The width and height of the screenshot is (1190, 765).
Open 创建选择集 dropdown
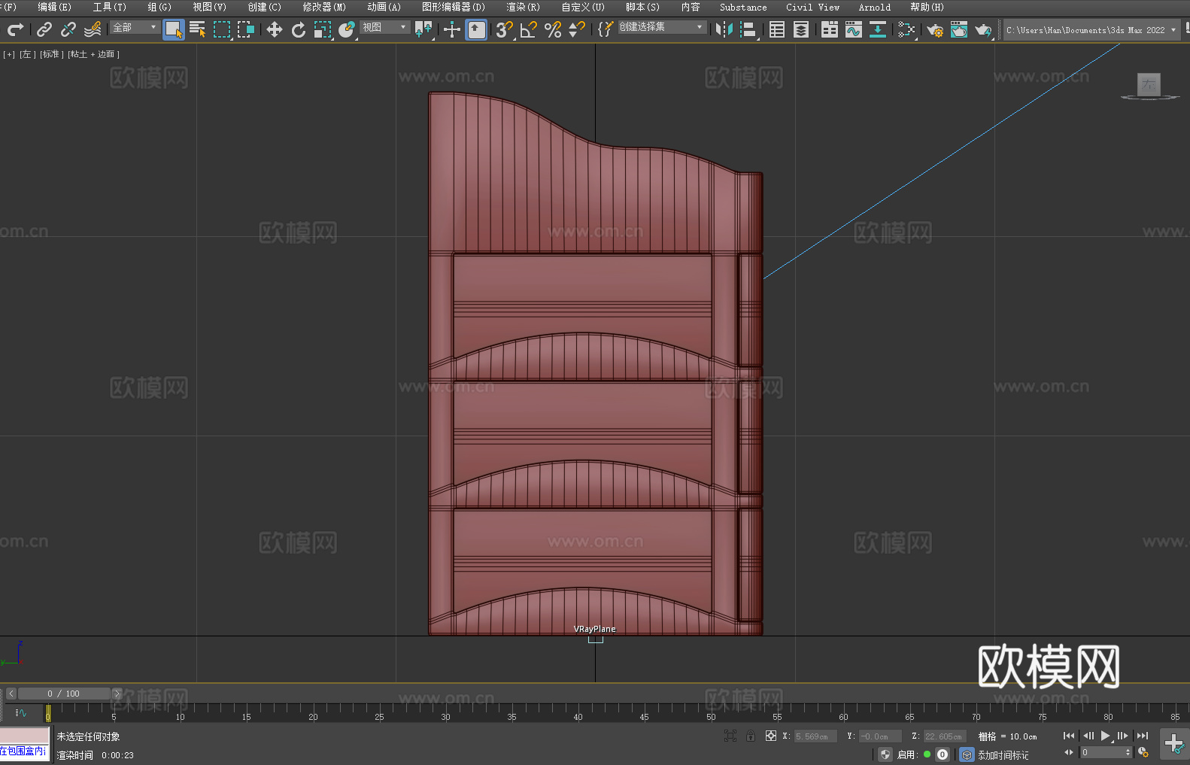point(662,27)
